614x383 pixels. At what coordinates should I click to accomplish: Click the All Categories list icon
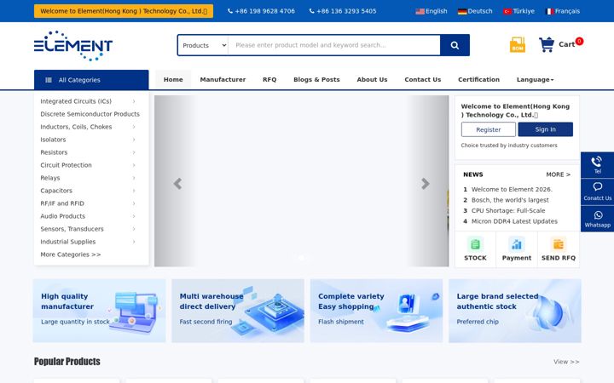[49, 80]
